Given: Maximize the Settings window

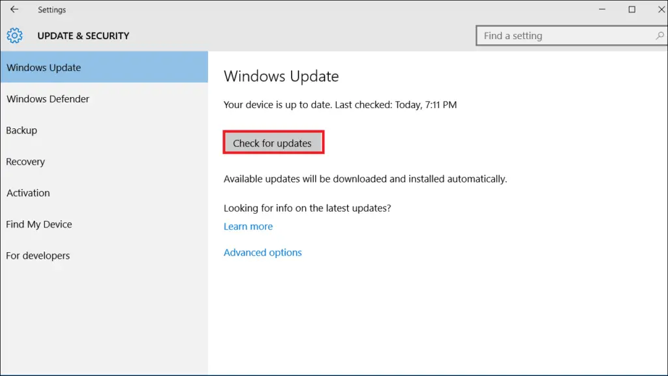Looking at the screenshot, I should tap(631, 9).
